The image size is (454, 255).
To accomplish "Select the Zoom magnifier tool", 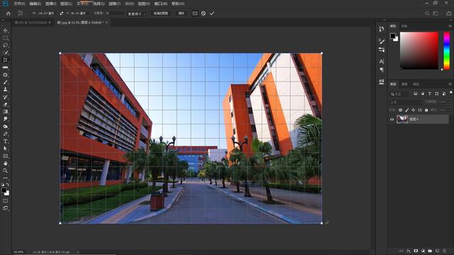I will pyautogui.click(x=5, y=171).
